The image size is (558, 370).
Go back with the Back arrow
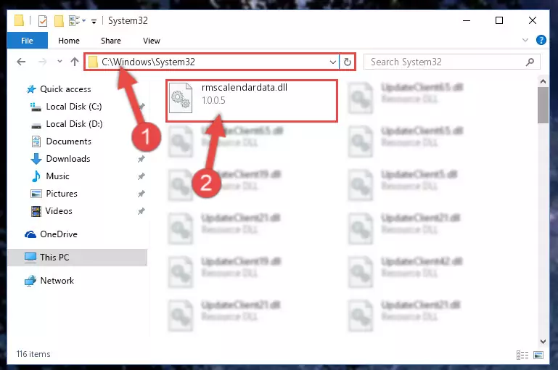click(x=21, y=62)
